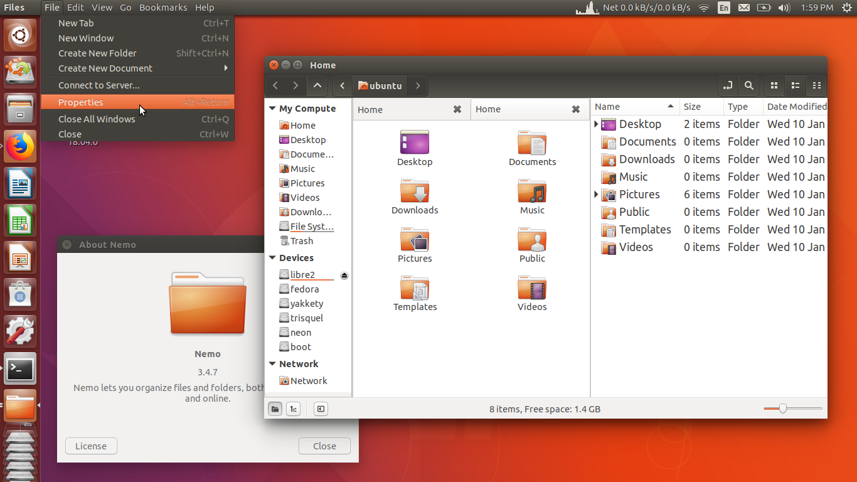Sort by the Date Modified column header

coord(795,107)
